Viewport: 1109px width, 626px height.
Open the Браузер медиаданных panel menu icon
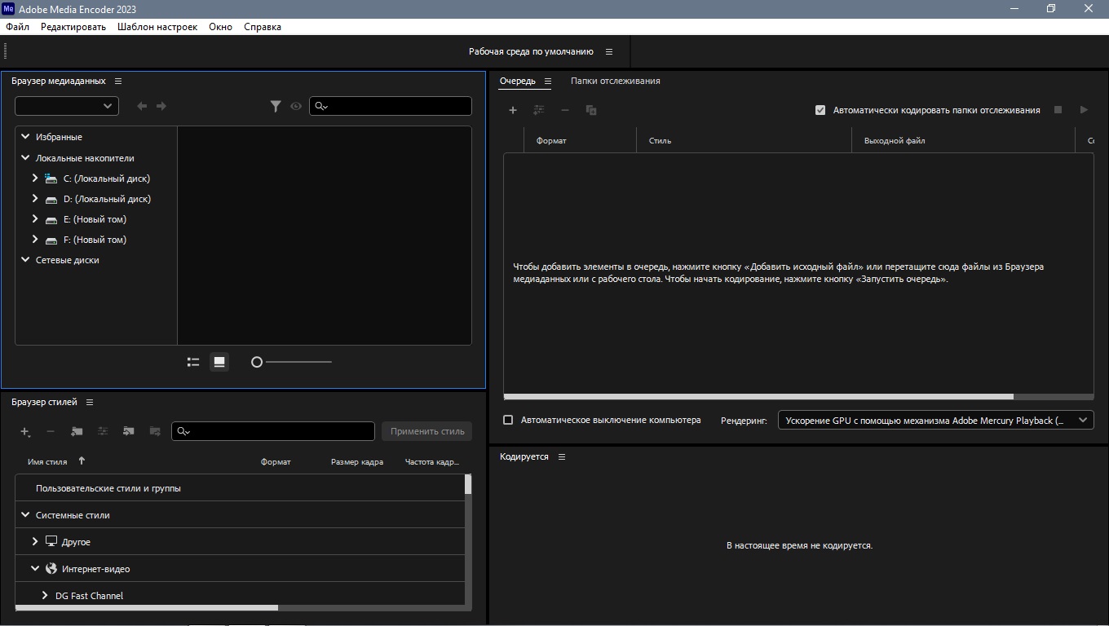[118, 82]
